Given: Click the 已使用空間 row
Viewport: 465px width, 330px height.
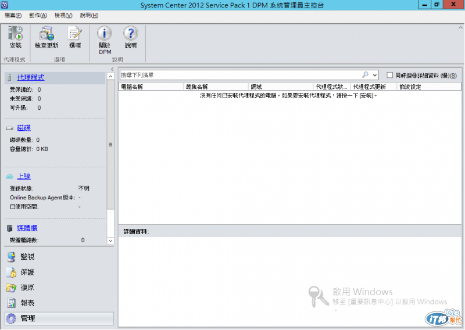Looking at the screenshot, I should (45, 207).
